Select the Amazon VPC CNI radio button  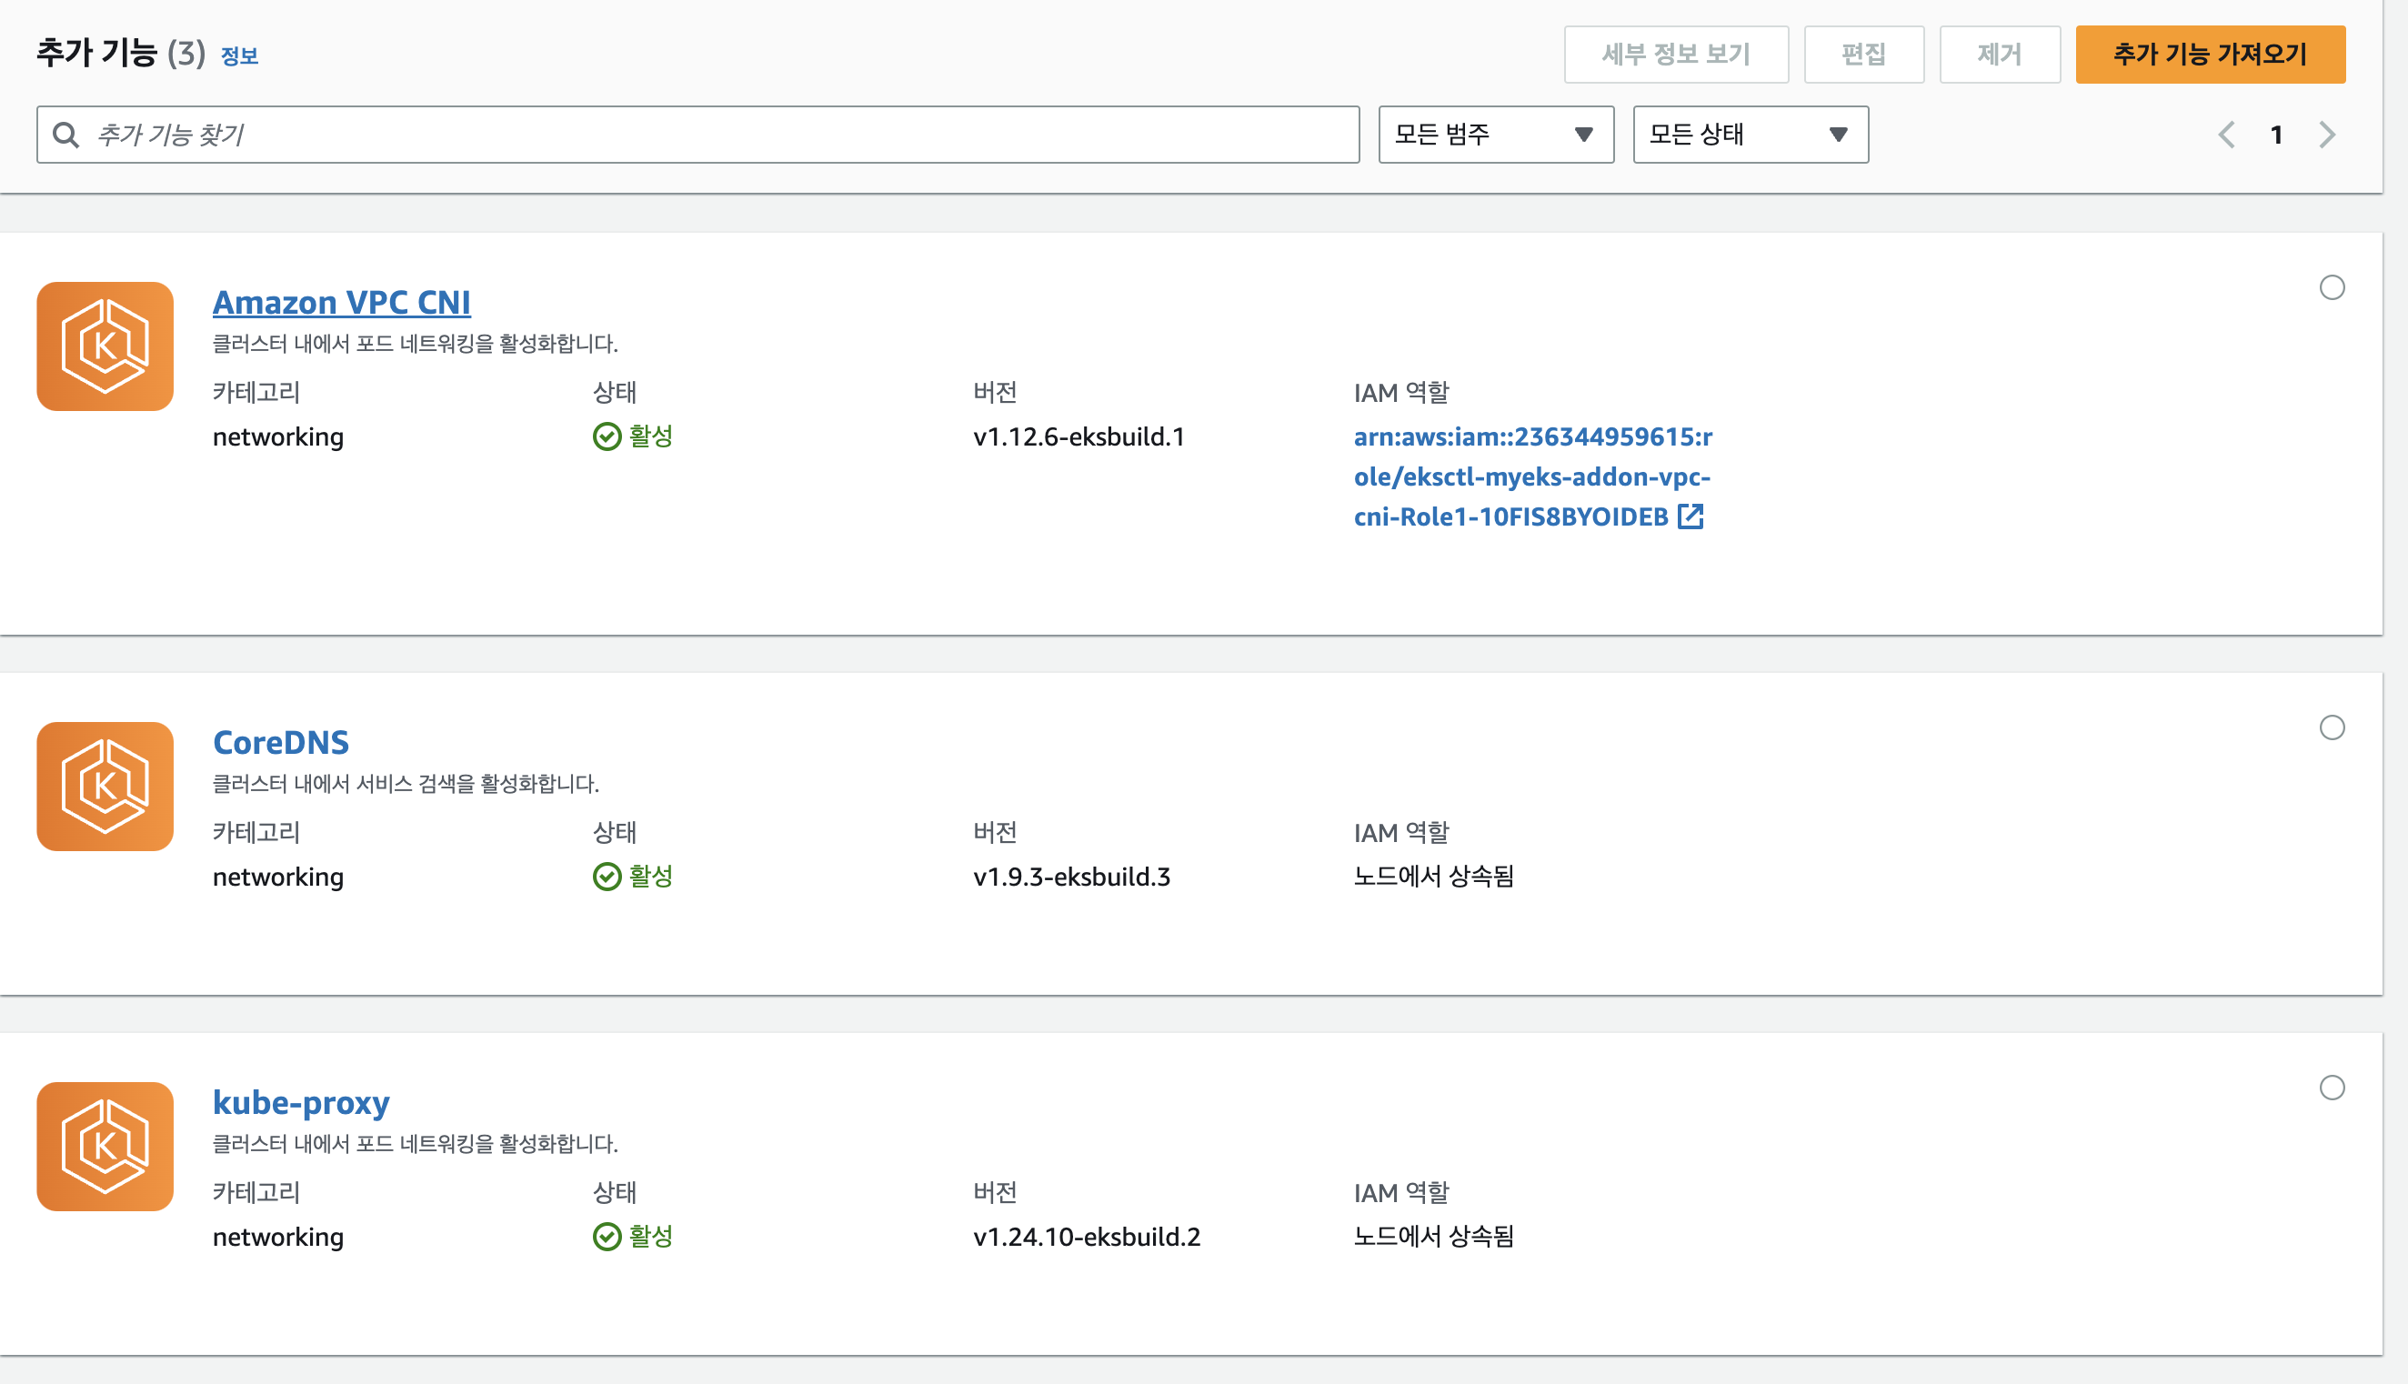pos(2332,287)
